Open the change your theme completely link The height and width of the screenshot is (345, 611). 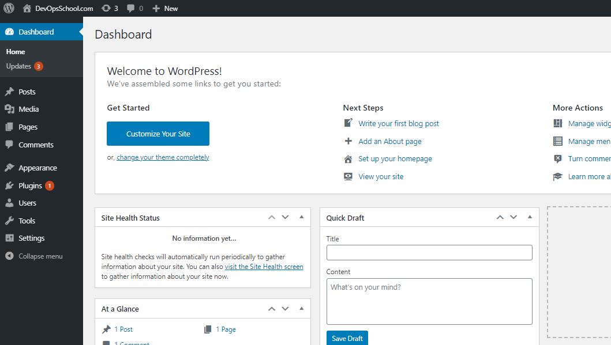click(163, 157)
